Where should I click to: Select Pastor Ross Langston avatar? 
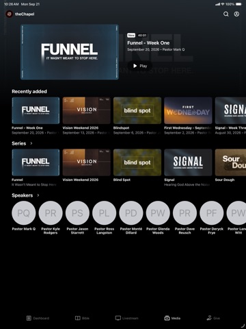(105, 213)
